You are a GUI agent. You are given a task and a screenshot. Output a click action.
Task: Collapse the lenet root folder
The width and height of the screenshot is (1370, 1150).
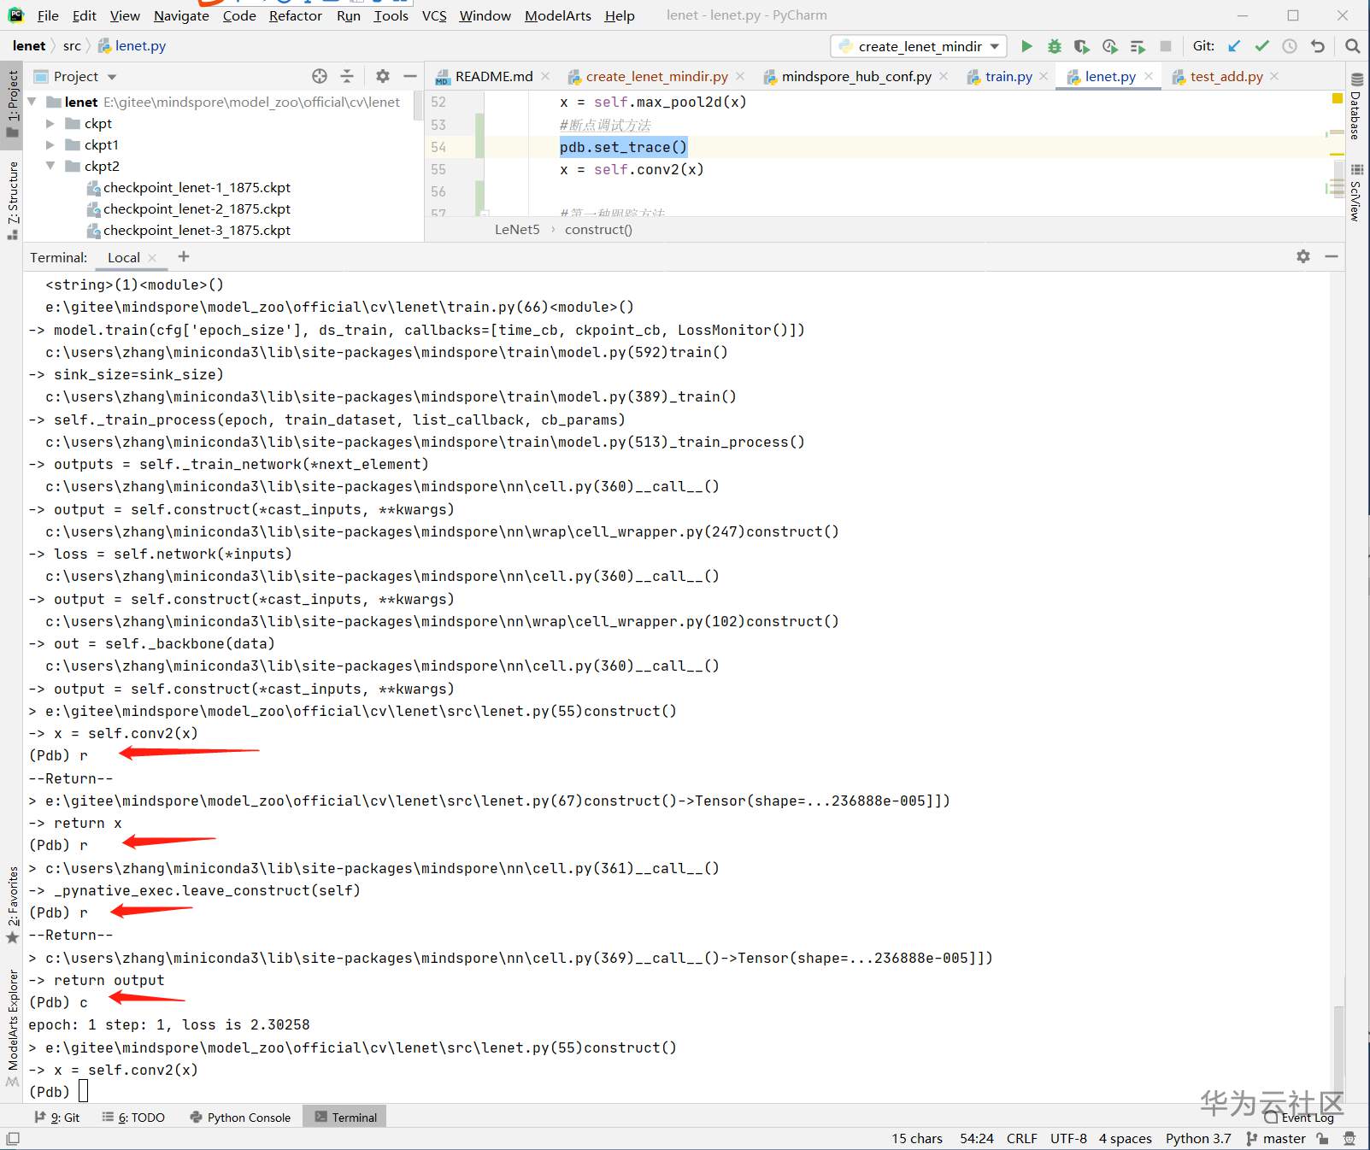tap(32, 102)
